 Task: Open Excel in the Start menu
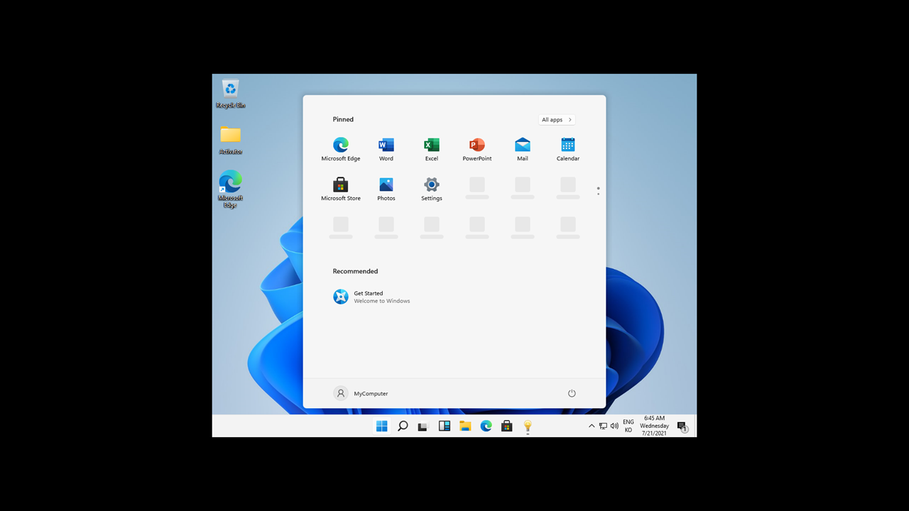pyautogui.click(x=432, y=149)
